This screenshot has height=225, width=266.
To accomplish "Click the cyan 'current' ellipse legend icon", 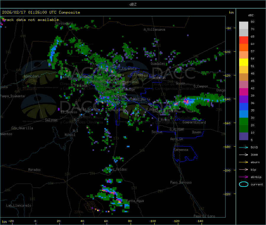I will tap(244, 184).
